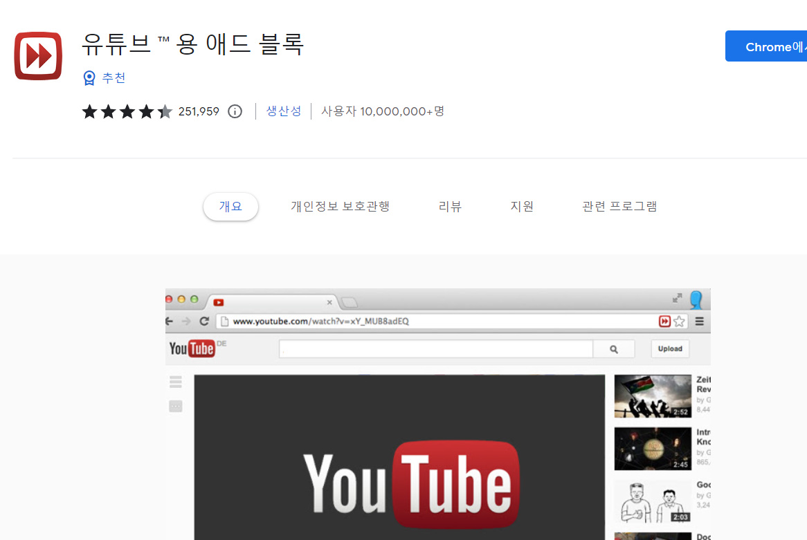
Task: Open the rating info icon next to 251,959
Action: [x=235, y=111]
